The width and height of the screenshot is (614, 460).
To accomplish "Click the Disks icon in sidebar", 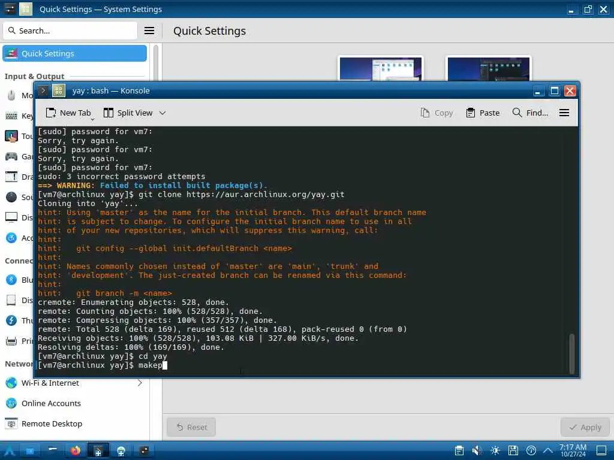I will tap(11, 300).
